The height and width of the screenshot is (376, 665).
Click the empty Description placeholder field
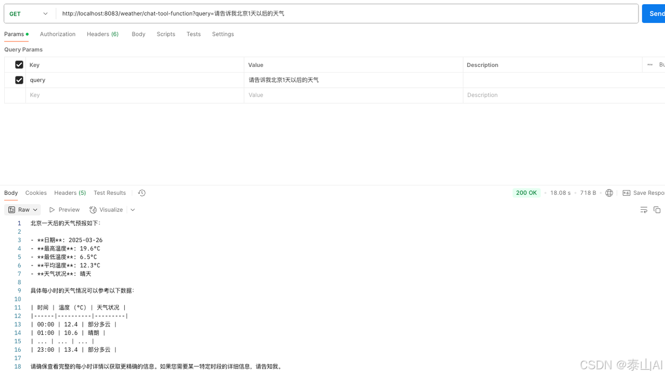(x=564, y=95)
